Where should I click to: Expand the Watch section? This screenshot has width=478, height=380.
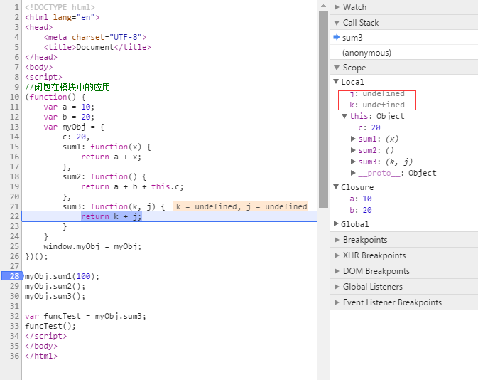pyautogui.click(x=337, y=7)
